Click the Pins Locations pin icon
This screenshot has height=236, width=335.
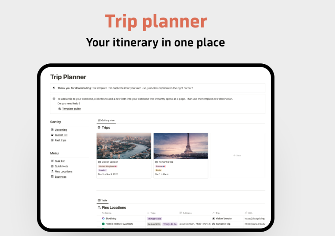point(52,171)
